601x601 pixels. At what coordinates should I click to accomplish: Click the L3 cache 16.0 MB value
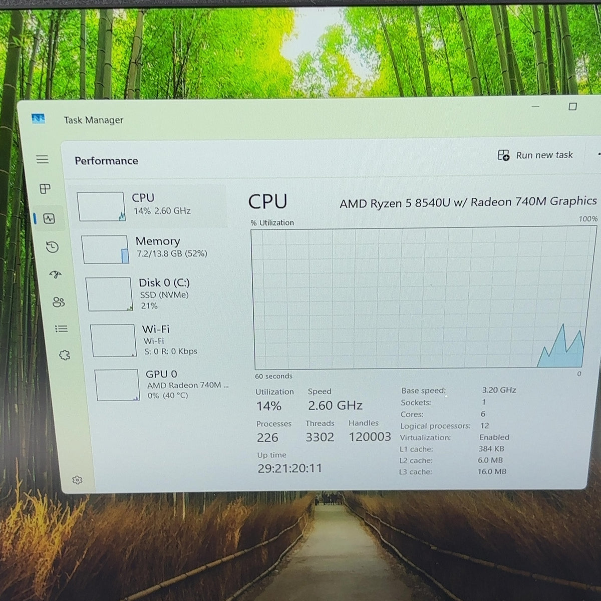click(x=492, y=471)
